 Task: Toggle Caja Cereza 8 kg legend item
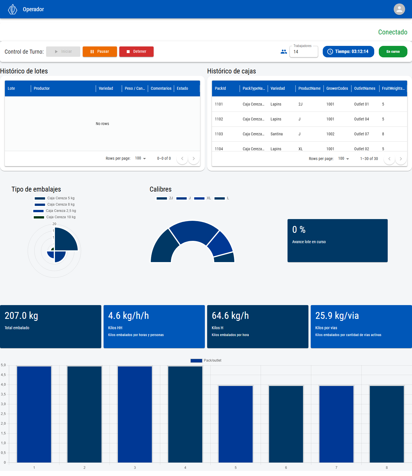point(54,204)
